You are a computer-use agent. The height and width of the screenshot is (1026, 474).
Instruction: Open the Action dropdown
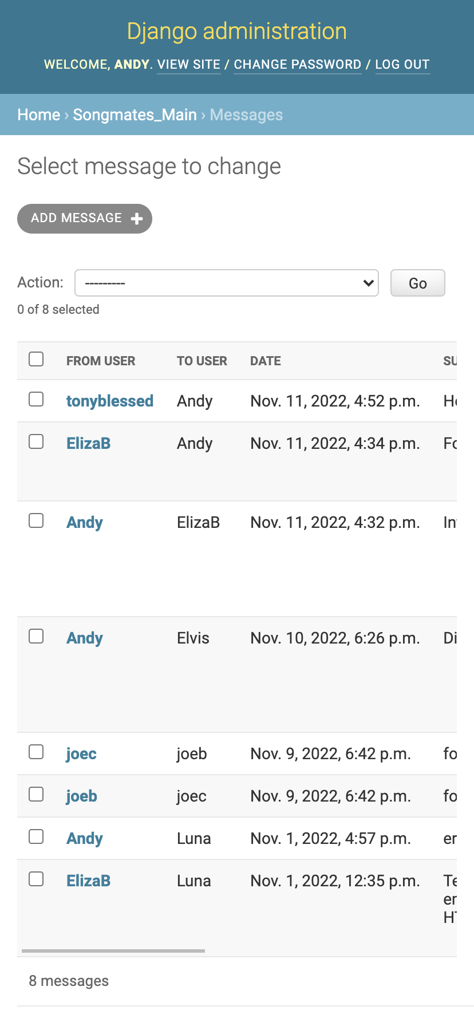tap(226, 283)
